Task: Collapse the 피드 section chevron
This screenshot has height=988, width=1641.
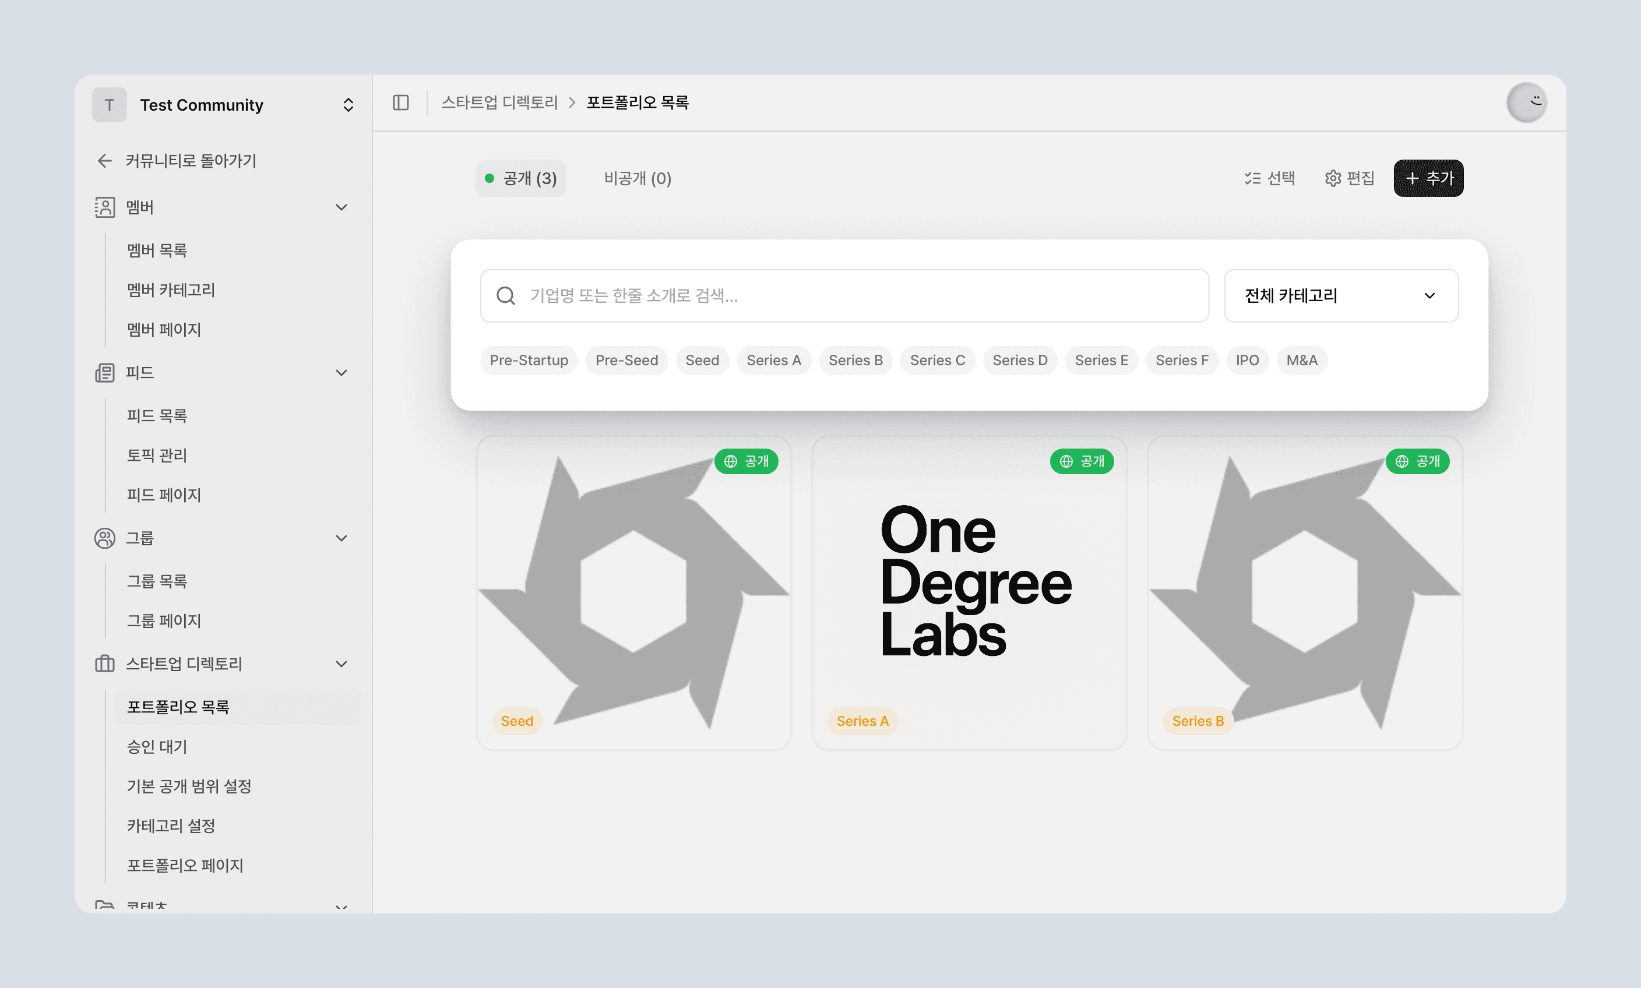Action: point(341,373)
